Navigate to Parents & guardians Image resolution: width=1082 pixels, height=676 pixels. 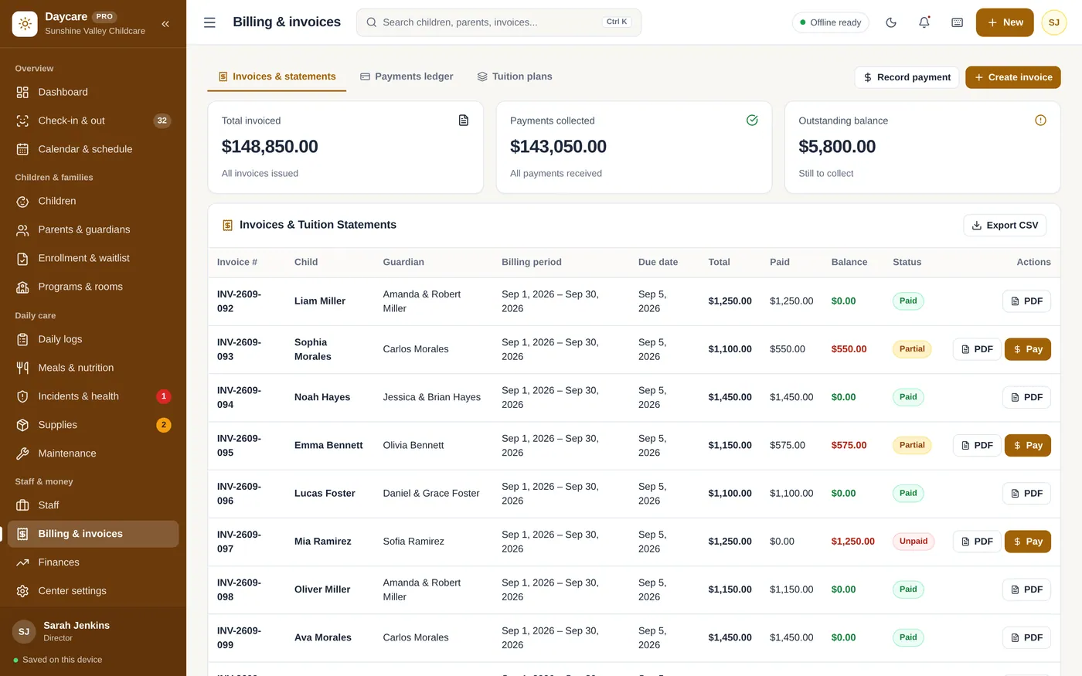tap(93, 229)
